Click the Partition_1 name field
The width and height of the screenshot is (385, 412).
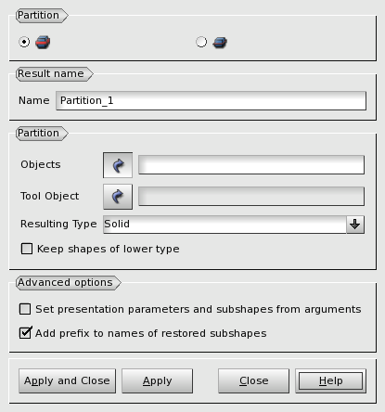pos(211,100)
